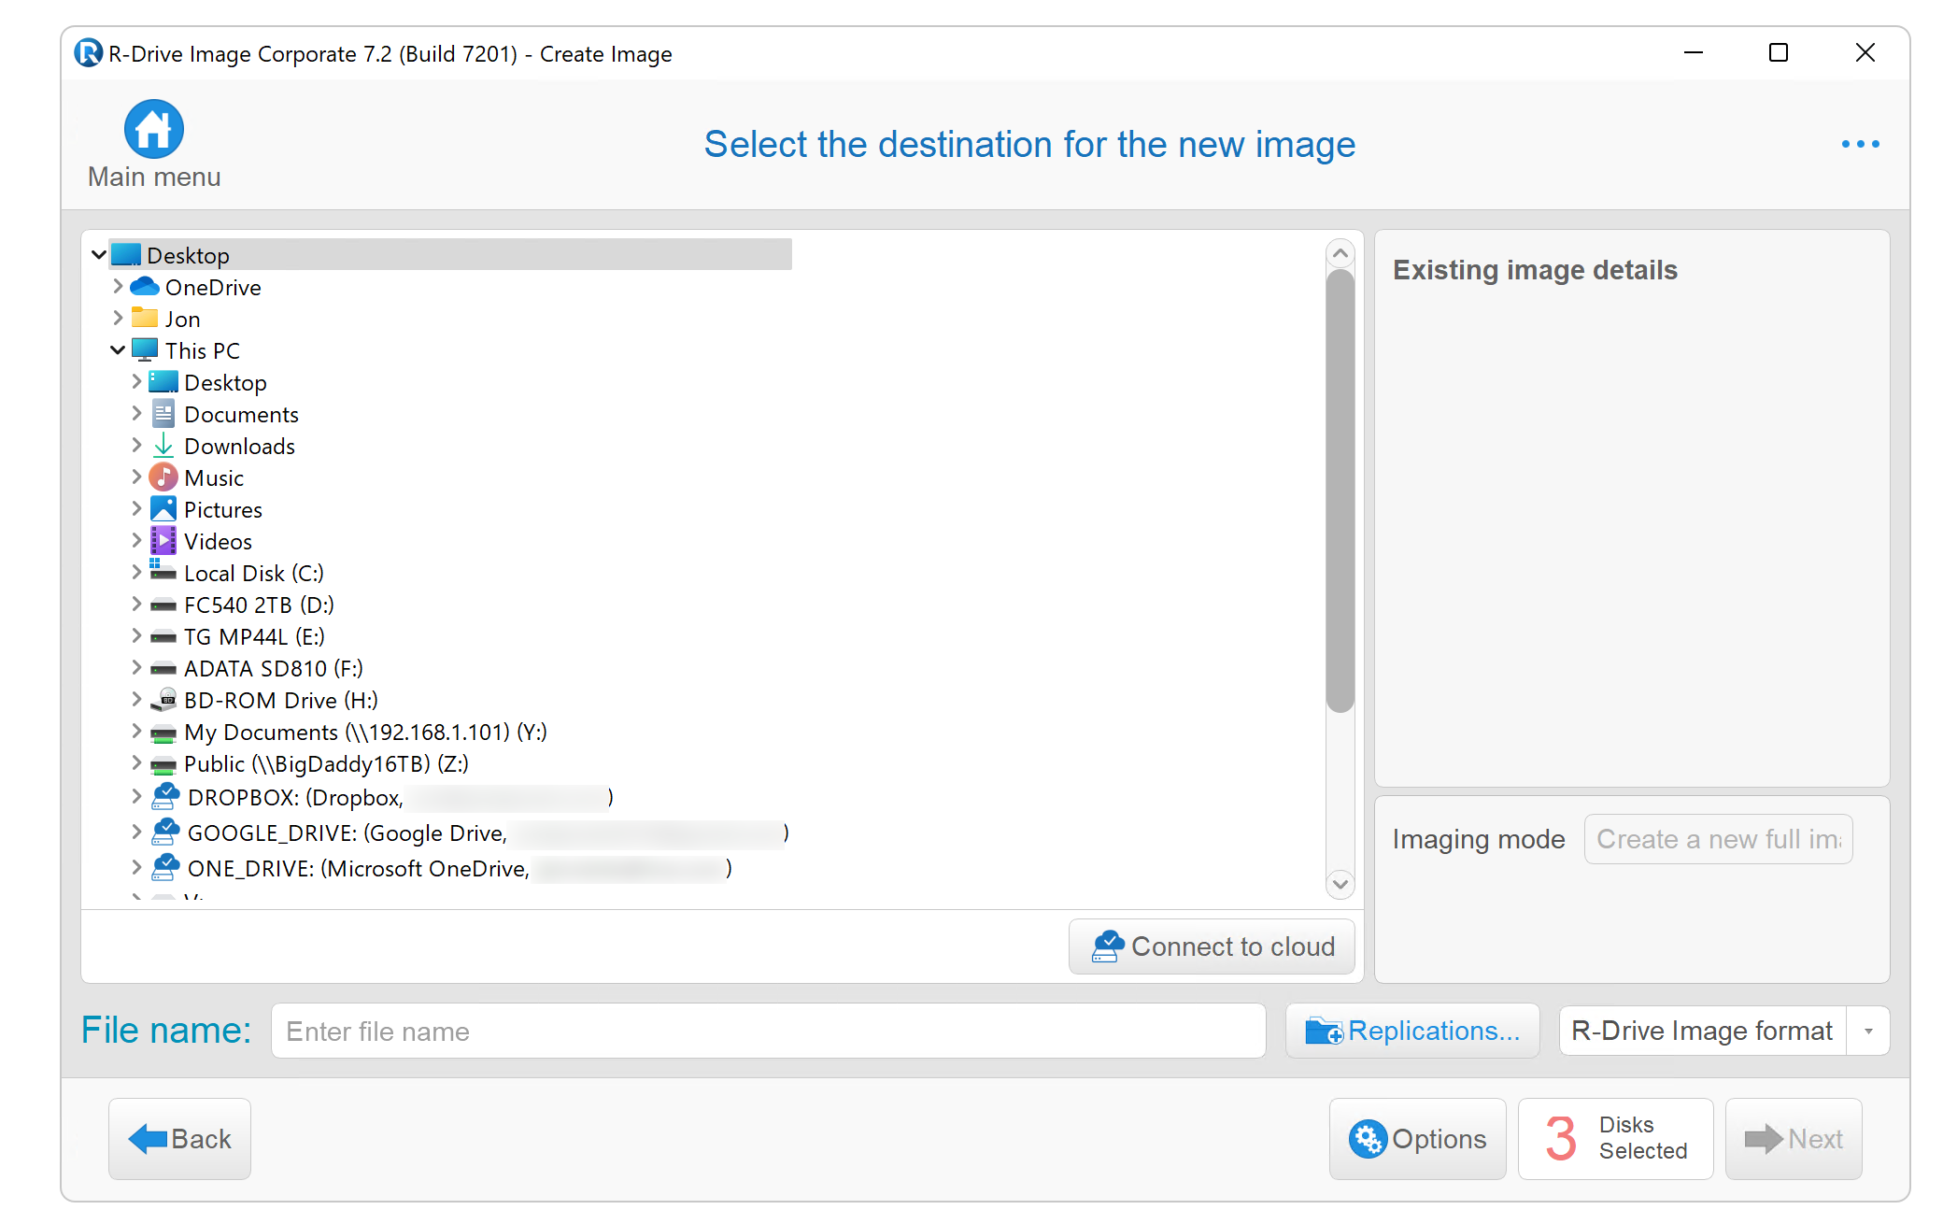Screen dimensions: 1943x1224
Task: Click the tree scrollbar up arrow
Action: point(1340,253)
